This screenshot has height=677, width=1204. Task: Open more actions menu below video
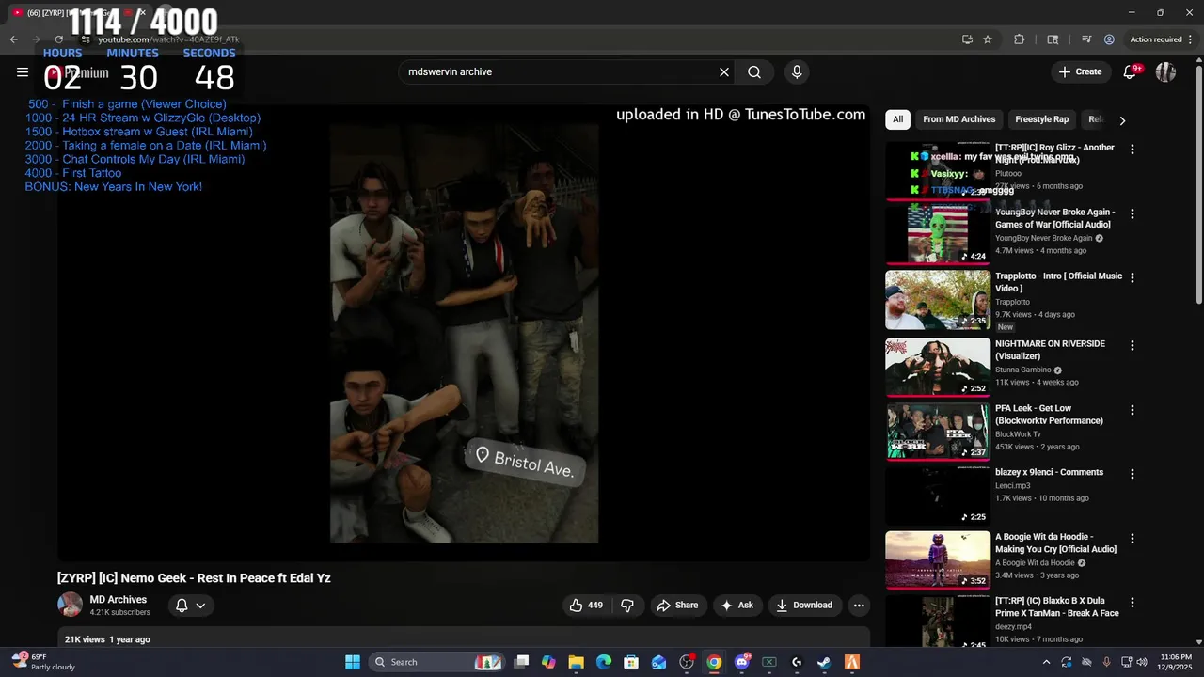coord(859,606)
